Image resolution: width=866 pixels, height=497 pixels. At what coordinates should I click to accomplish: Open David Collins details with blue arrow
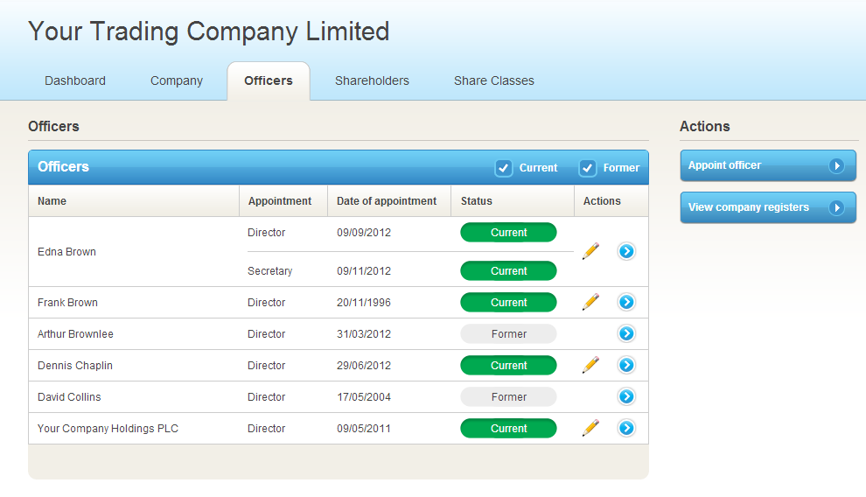tap(626, 396)
